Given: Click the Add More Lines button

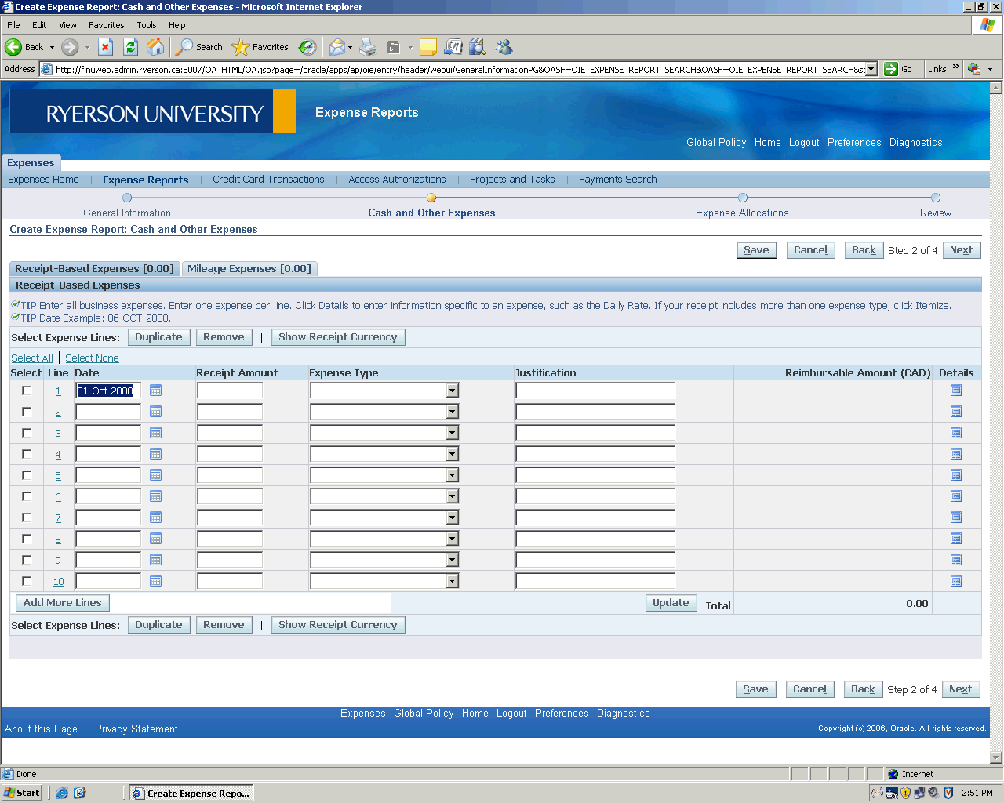Looking at the screenshot, I should (63, 603).
